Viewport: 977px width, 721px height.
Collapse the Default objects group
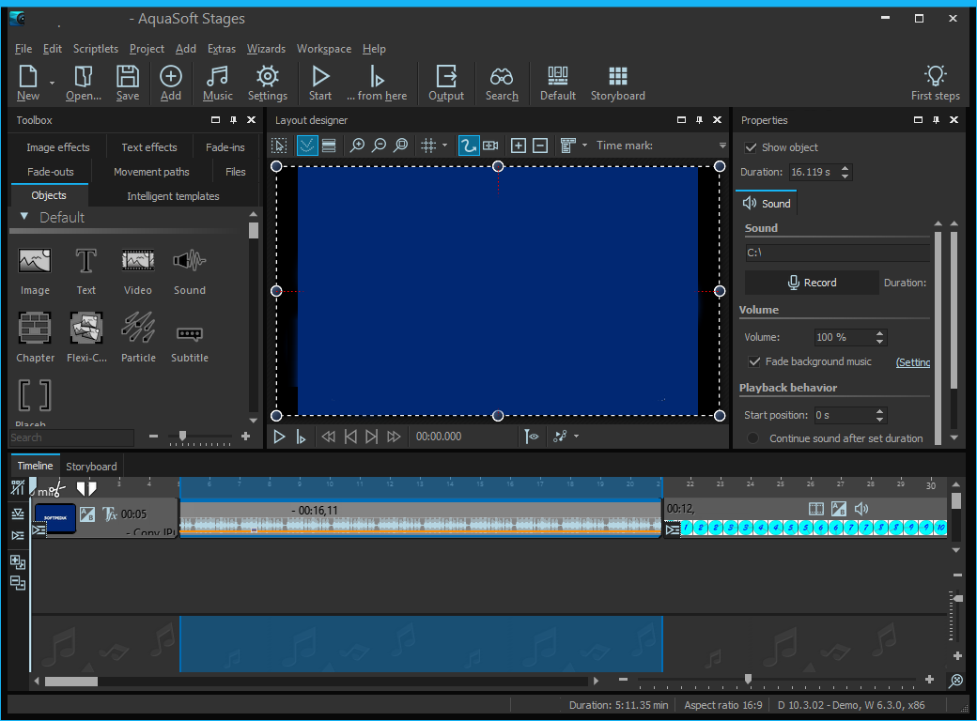coord(24,217)
